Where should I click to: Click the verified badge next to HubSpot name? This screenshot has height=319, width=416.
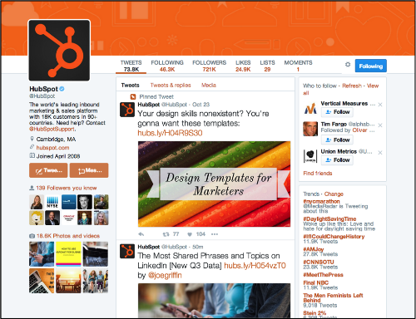click(62, 89)
